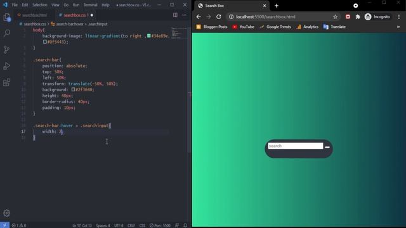Open the View menu
The image size is (406, 228).
point(55,5)
